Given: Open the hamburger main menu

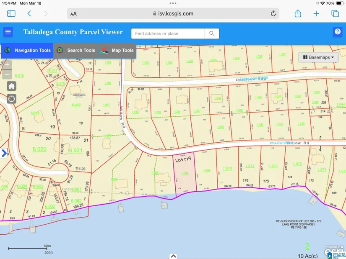Looking at the screenshot, I should 8,32.
